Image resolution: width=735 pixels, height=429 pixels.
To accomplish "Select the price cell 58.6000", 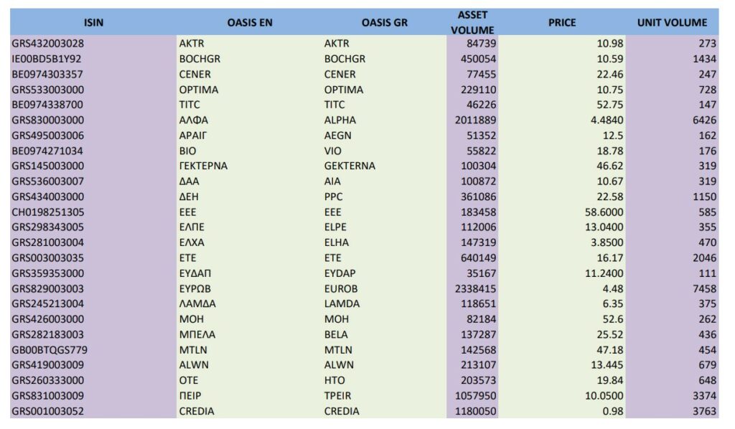I will pos(604,212).
